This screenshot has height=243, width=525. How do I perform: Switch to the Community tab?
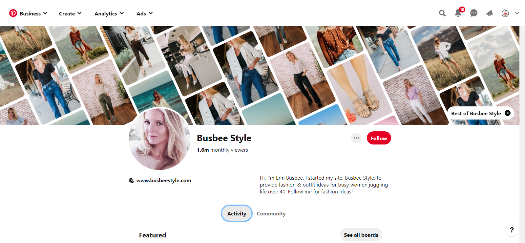pos(271,213)
